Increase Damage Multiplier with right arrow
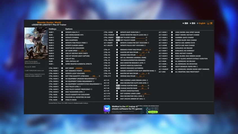238x134 pixels. point(144,55)
